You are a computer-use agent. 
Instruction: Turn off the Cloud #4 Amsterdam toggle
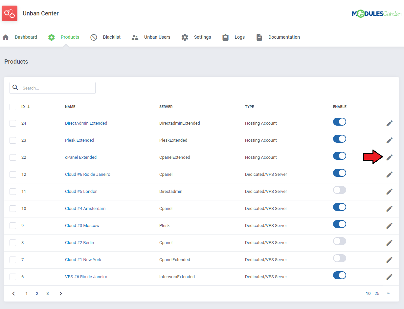340,207
